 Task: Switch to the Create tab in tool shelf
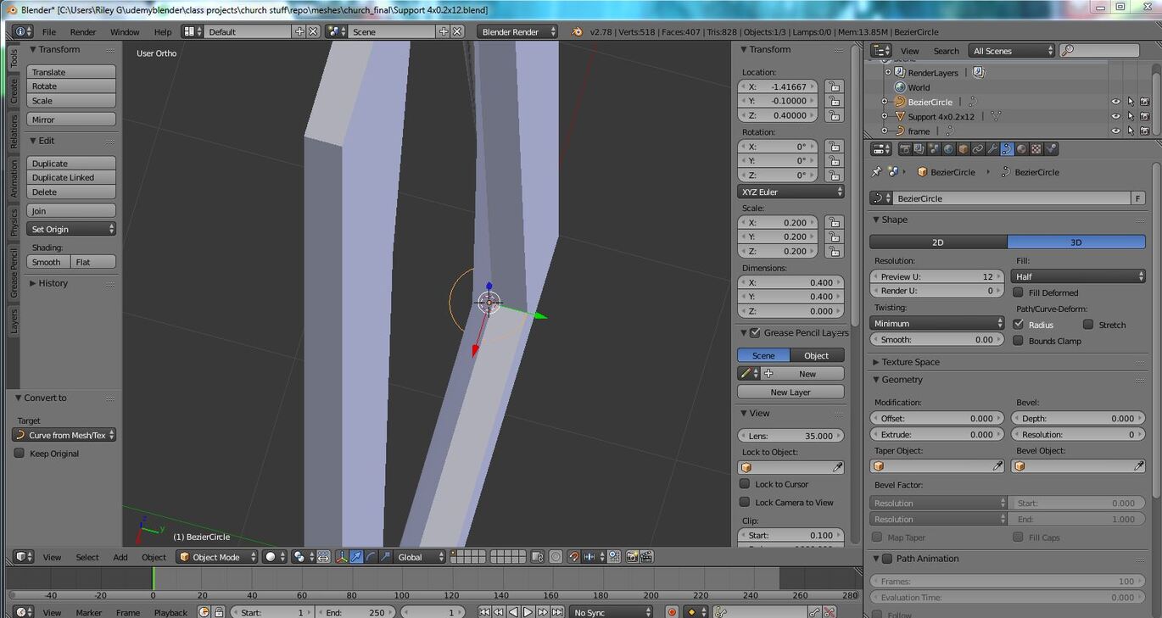click(x=13, y=91)
